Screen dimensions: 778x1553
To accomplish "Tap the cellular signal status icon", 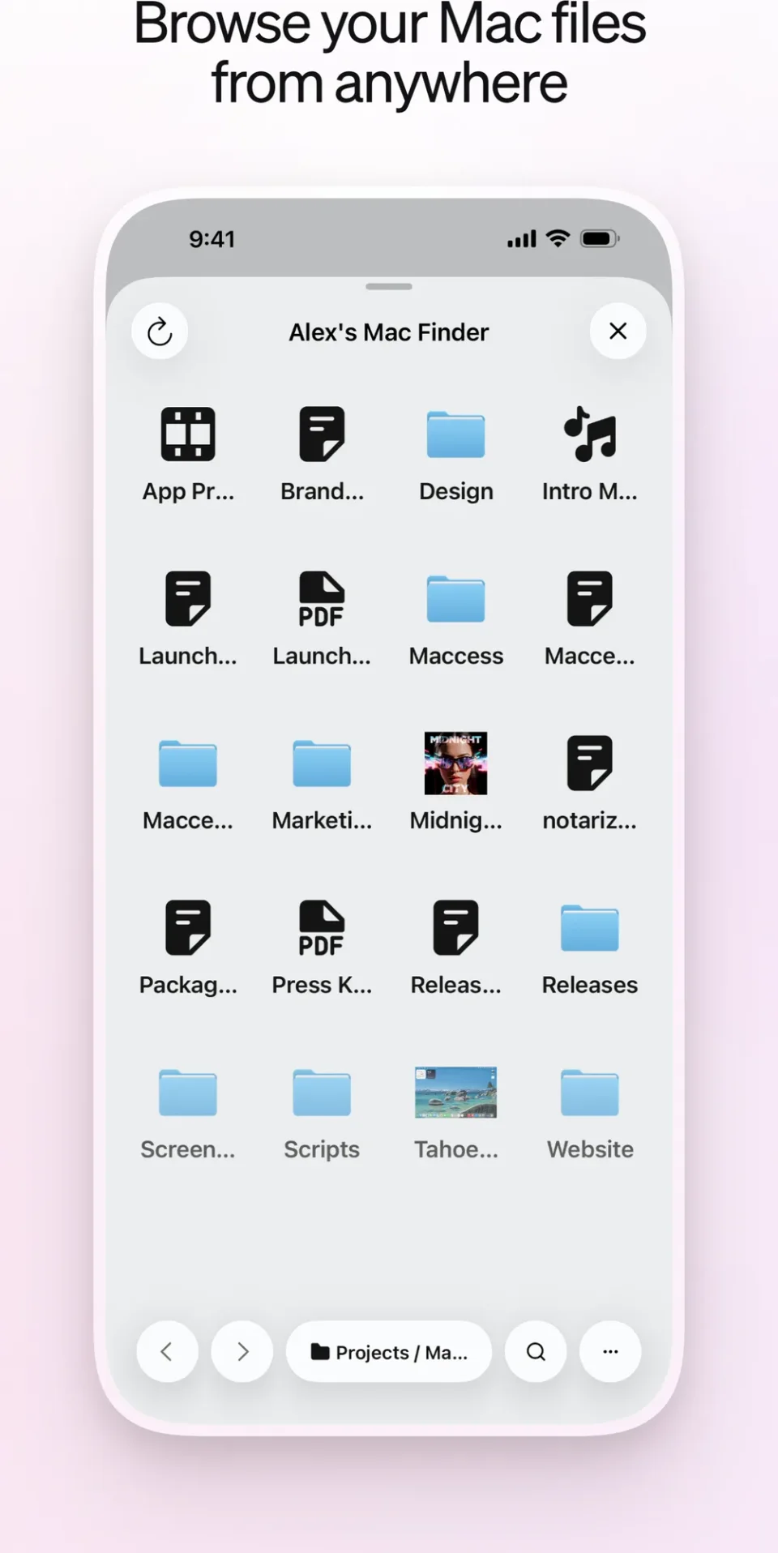I will pos(522,239).
